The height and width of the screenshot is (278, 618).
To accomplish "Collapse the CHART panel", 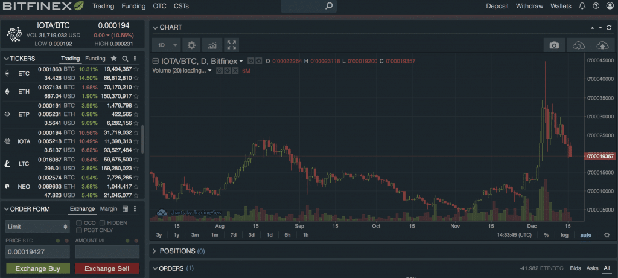I will (155, 28).
